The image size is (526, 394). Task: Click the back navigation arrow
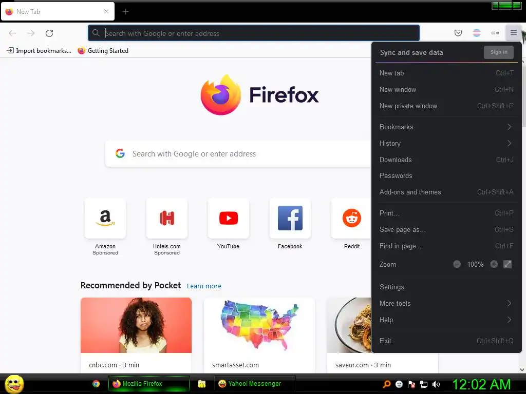(12, 33)
